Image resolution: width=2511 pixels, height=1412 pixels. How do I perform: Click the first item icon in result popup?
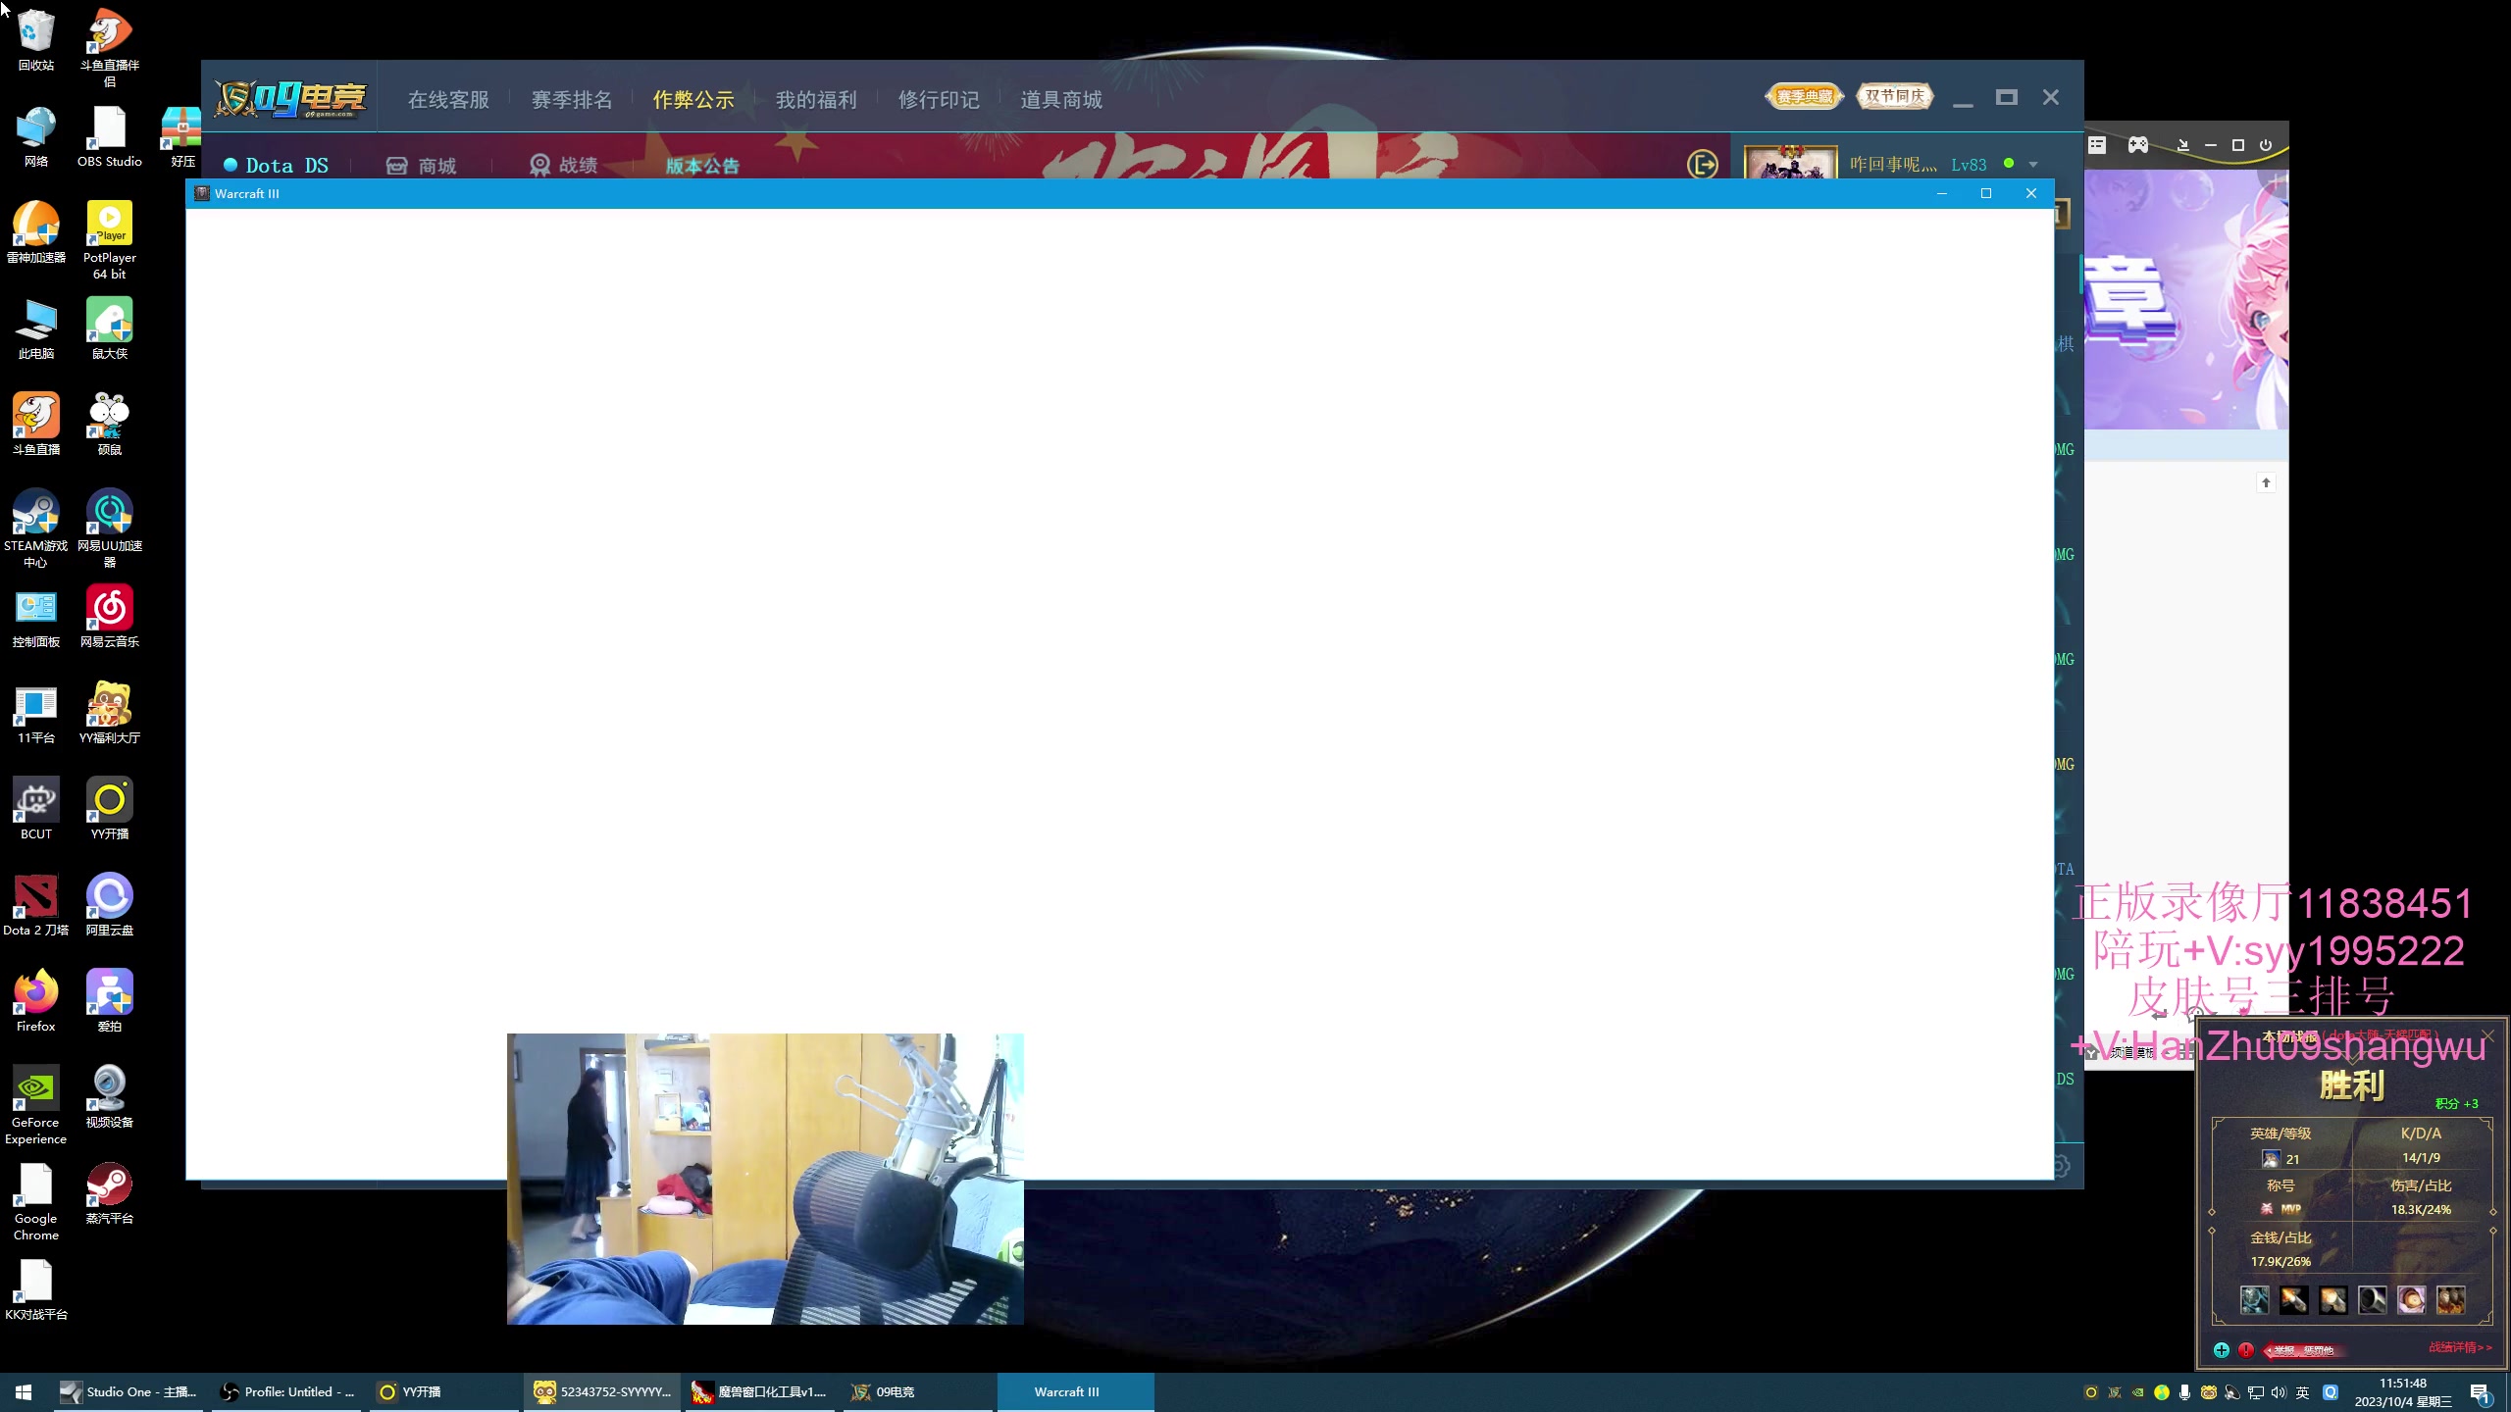tap(2254, 1300)
